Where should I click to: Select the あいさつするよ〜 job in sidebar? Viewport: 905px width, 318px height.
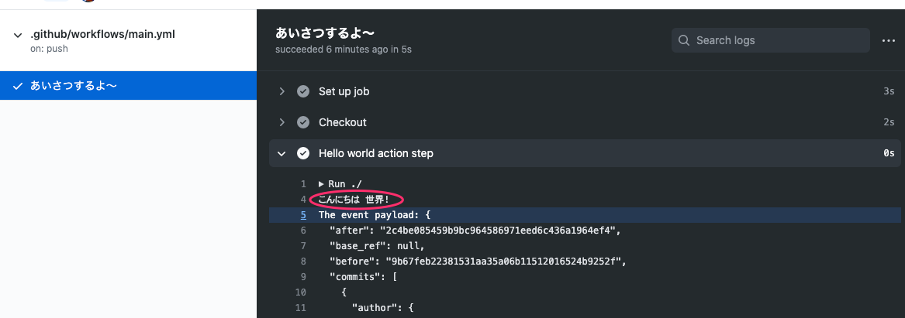(x=128, y=86)
